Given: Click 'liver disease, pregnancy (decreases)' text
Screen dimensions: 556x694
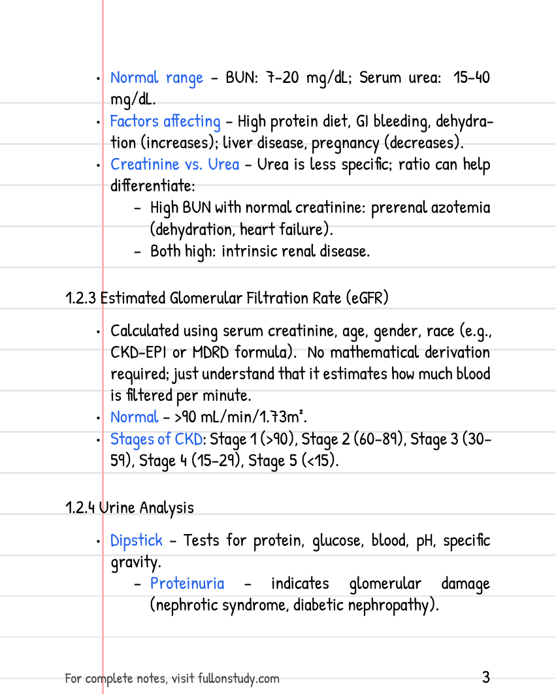Looking at the screenshot, I should (x=342, y=143).
